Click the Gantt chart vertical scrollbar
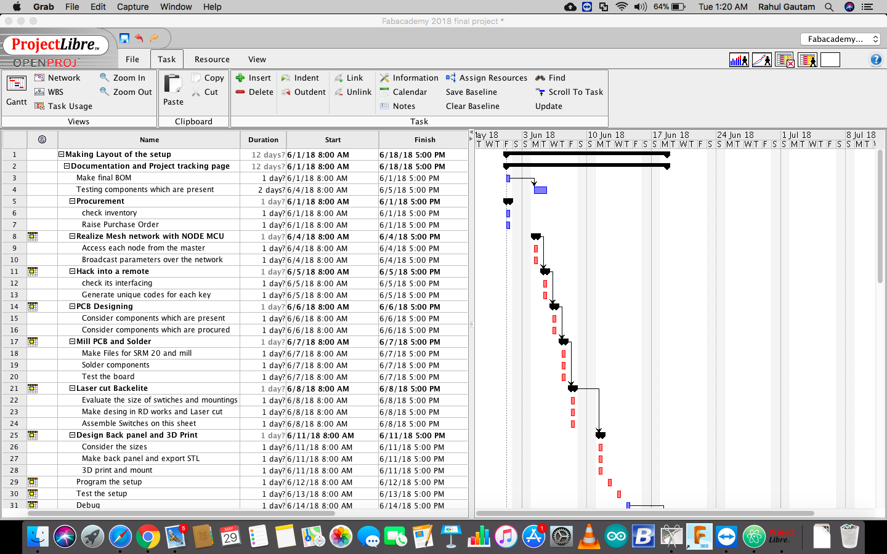Viewport: 887px width, 554px height. pyautogui.click(x=881, y=216)
